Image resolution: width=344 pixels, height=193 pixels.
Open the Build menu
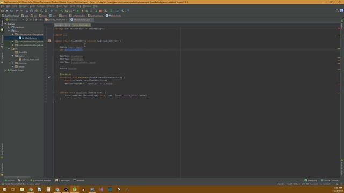59,6
